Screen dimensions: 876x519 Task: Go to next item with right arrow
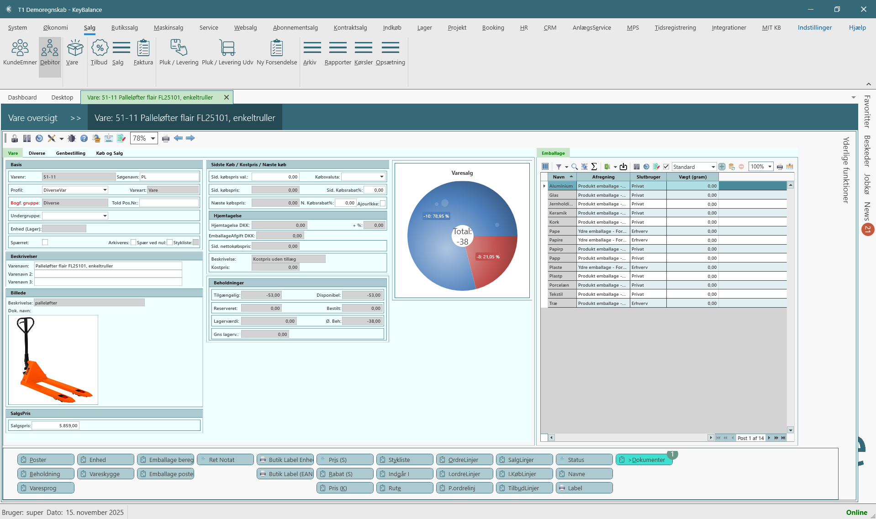click(190, 138)
